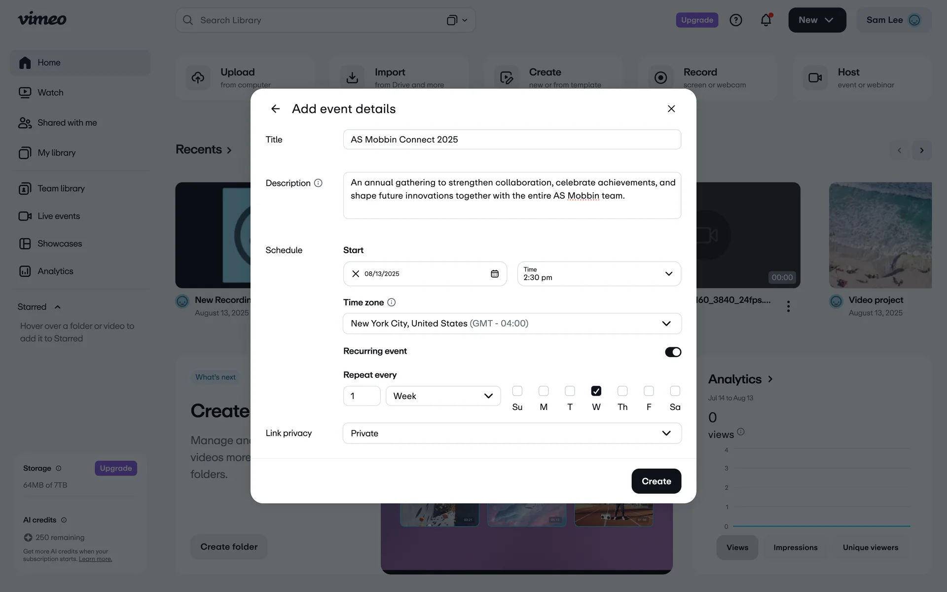Click the back arrow in event dialog
The width and height of the screenshot is (947, 592).
click(275, 109)
